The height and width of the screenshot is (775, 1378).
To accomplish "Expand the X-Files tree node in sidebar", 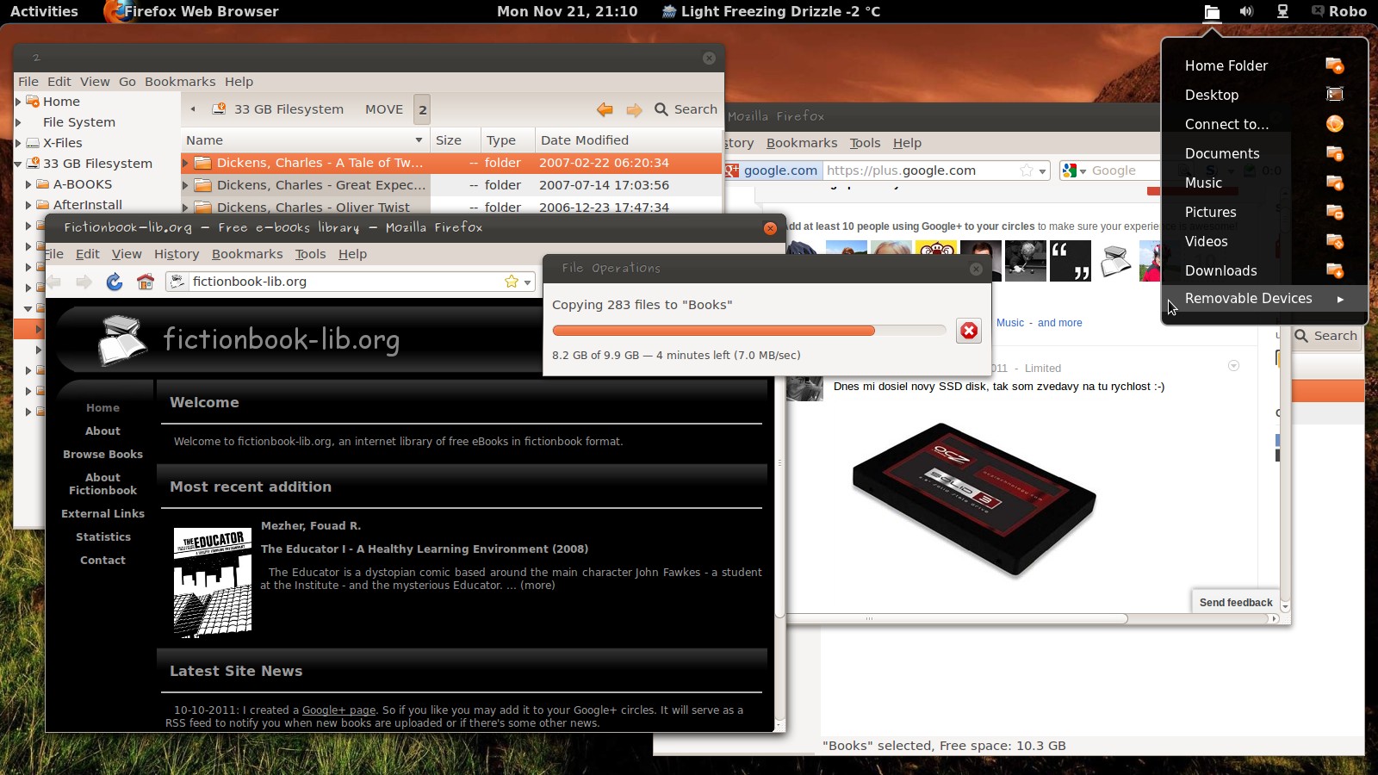I will tap(18, 143).
